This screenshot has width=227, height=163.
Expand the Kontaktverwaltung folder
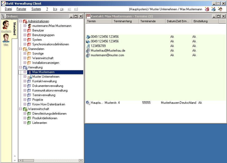[x=25, y=81]
